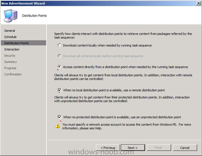Click the yellow warning triangle icon
The image size is (202, 156).
coord(58,126)
